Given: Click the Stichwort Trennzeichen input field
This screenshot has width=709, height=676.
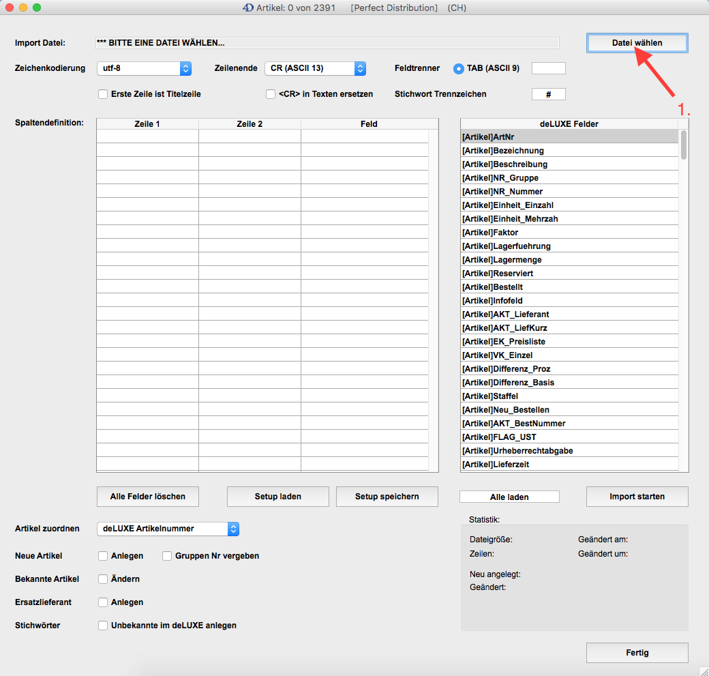Looking at the screenshot, I should click(548, 94).
